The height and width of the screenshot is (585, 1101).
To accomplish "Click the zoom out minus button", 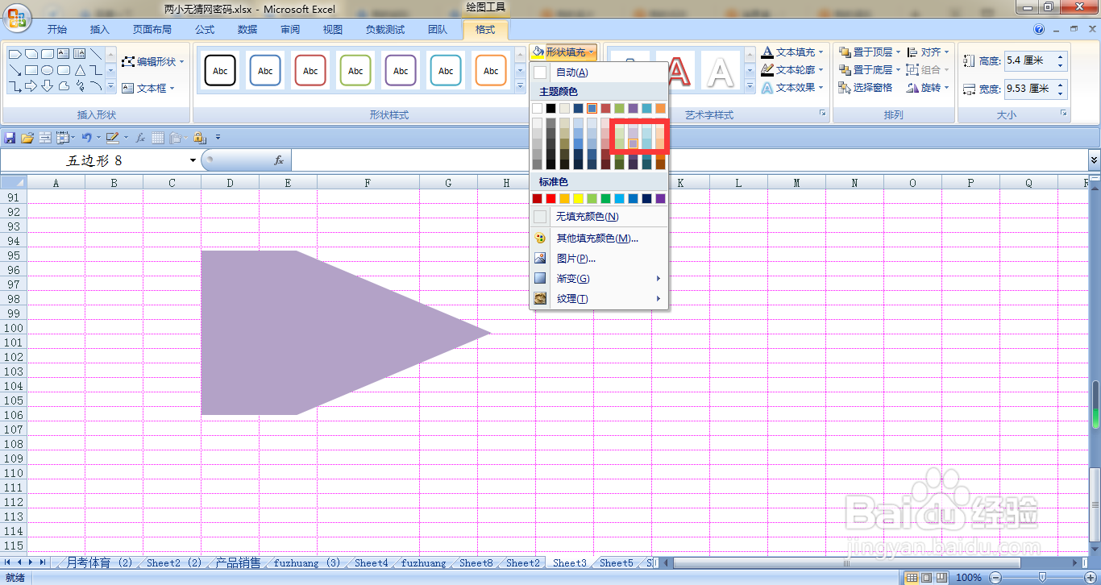I will pyautogui.click(x=996, y=577).
